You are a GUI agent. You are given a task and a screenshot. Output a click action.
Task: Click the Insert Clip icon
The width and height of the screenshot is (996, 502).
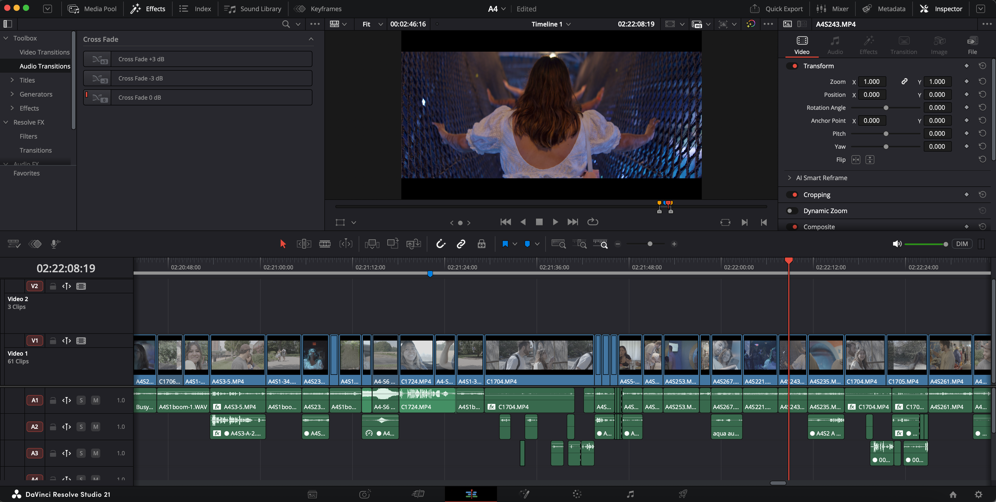click(x=372, y=244)
